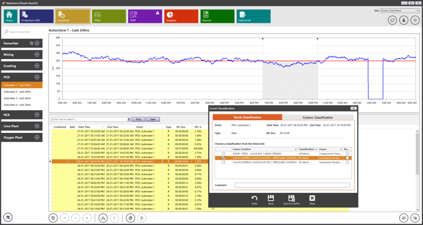
Task: Click the Close icon in dialog footer
Action: tap(312, 199)
